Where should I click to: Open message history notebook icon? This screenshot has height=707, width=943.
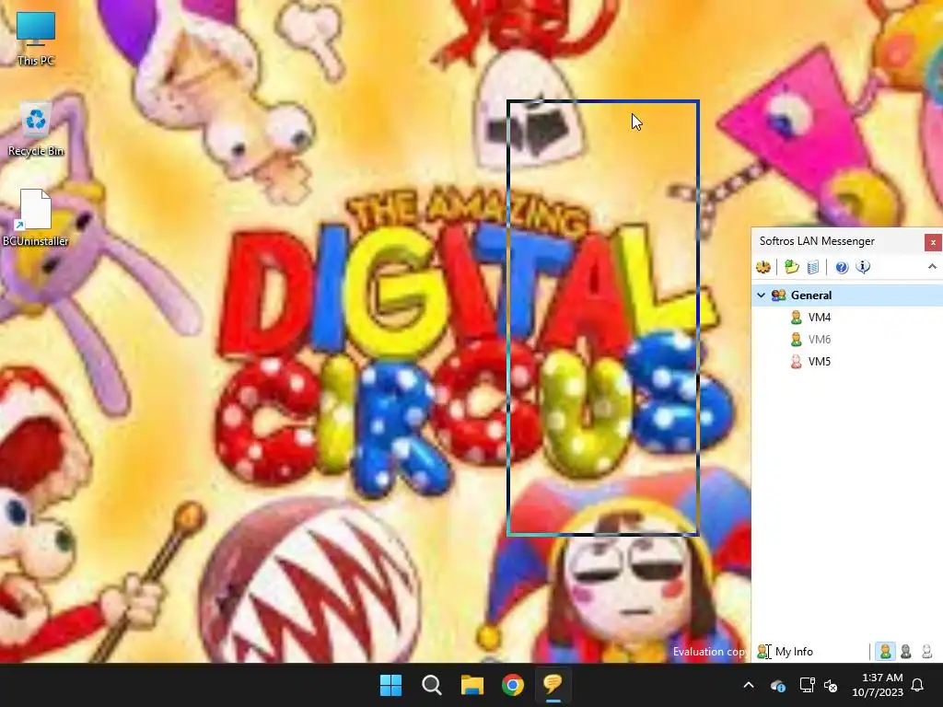812,267
